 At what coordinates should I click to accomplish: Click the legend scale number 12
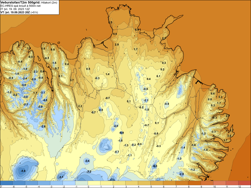(x=239, y=186)
